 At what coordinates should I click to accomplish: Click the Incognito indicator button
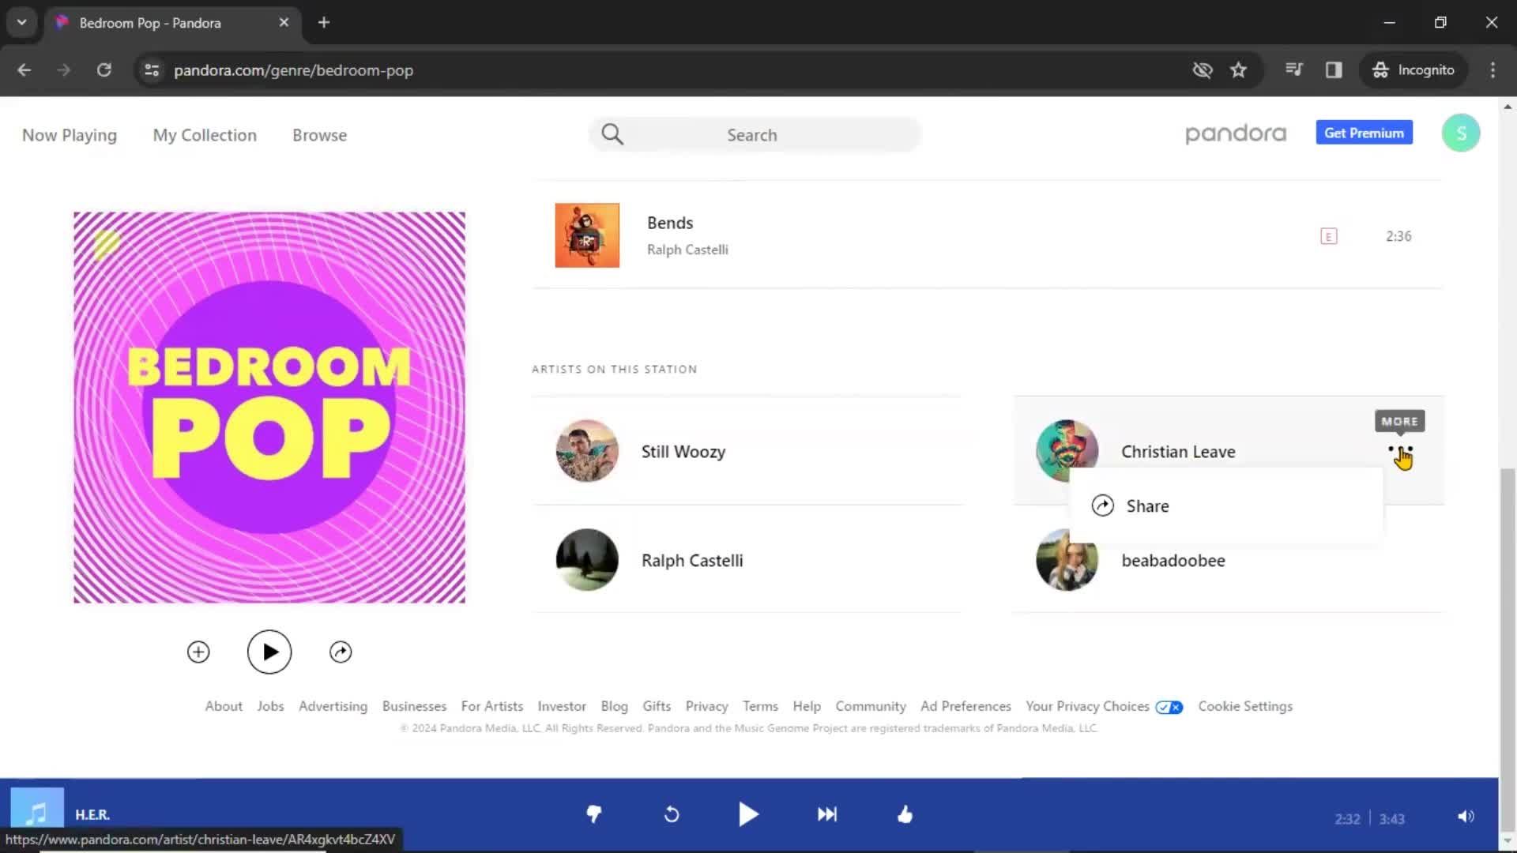(1413, 70)
